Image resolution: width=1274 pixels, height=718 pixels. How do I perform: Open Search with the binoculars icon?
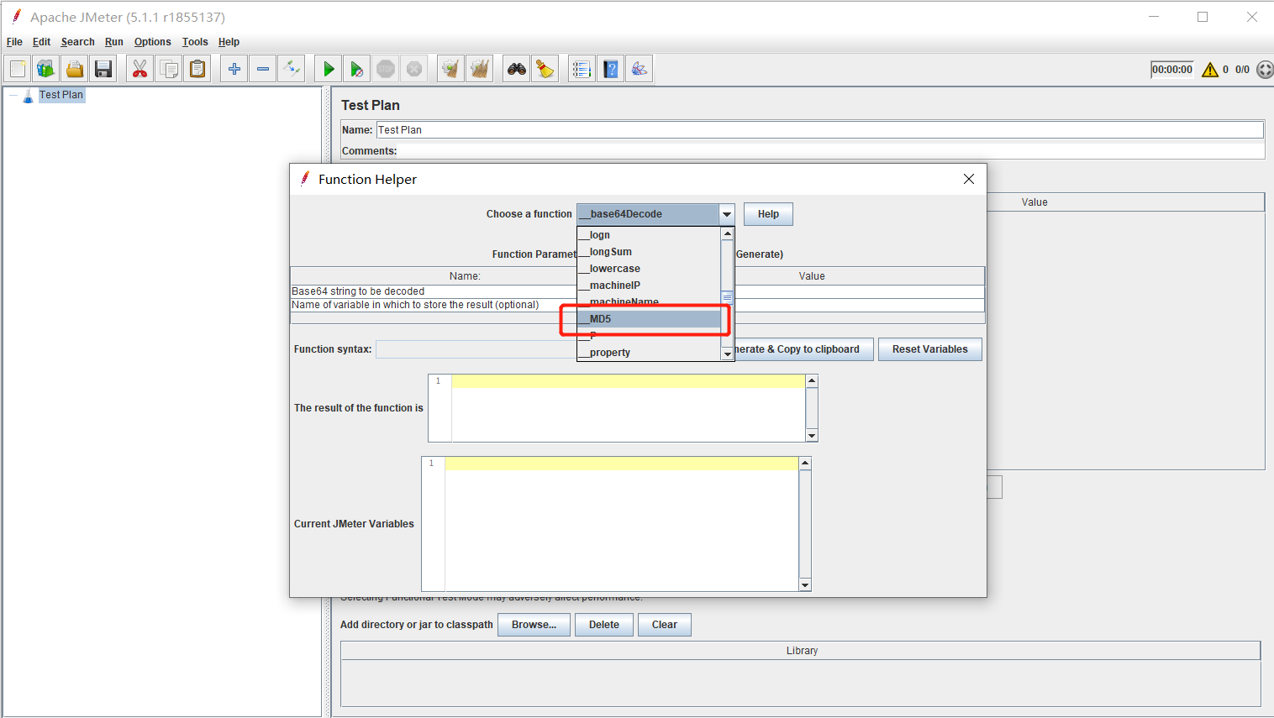[517, 69]
